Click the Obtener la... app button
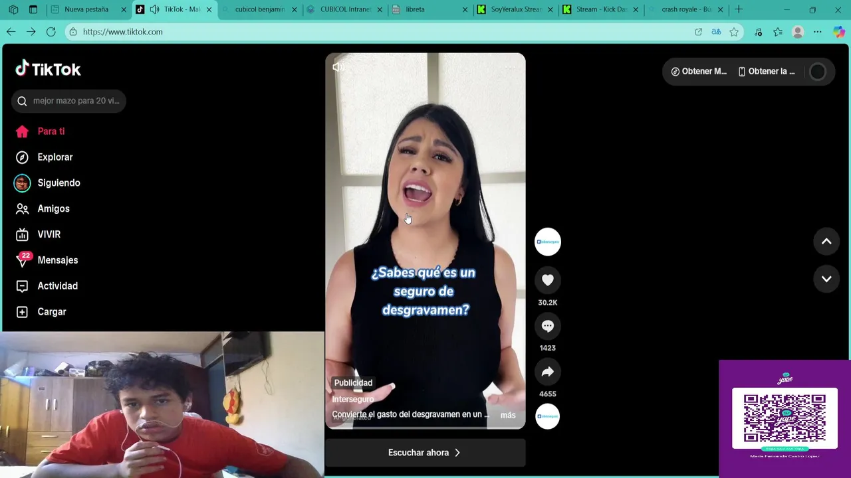 tap(766, 72)
